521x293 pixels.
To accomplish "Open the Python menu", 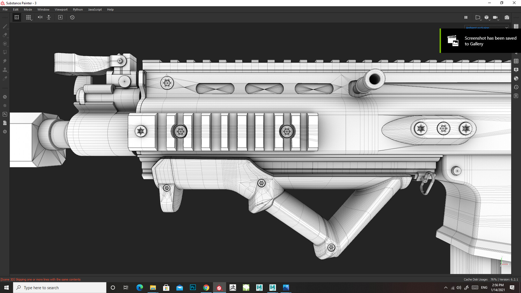I will pyautogui.click(x=78, y=9).
